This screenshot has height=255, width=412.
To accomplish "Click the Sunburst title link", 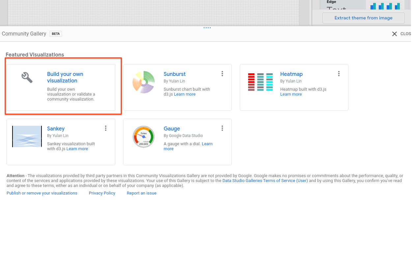I will point(175,74).
